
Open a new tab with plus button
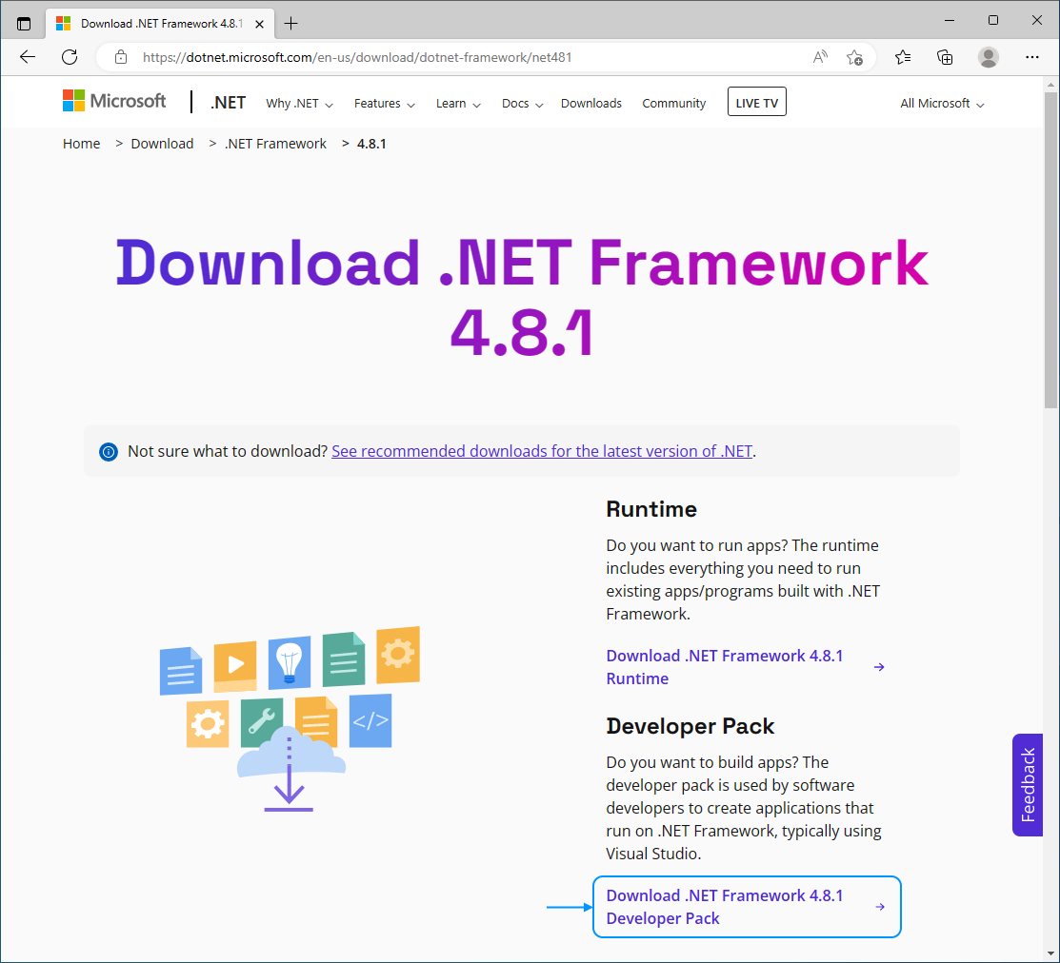tap(290, 24)
